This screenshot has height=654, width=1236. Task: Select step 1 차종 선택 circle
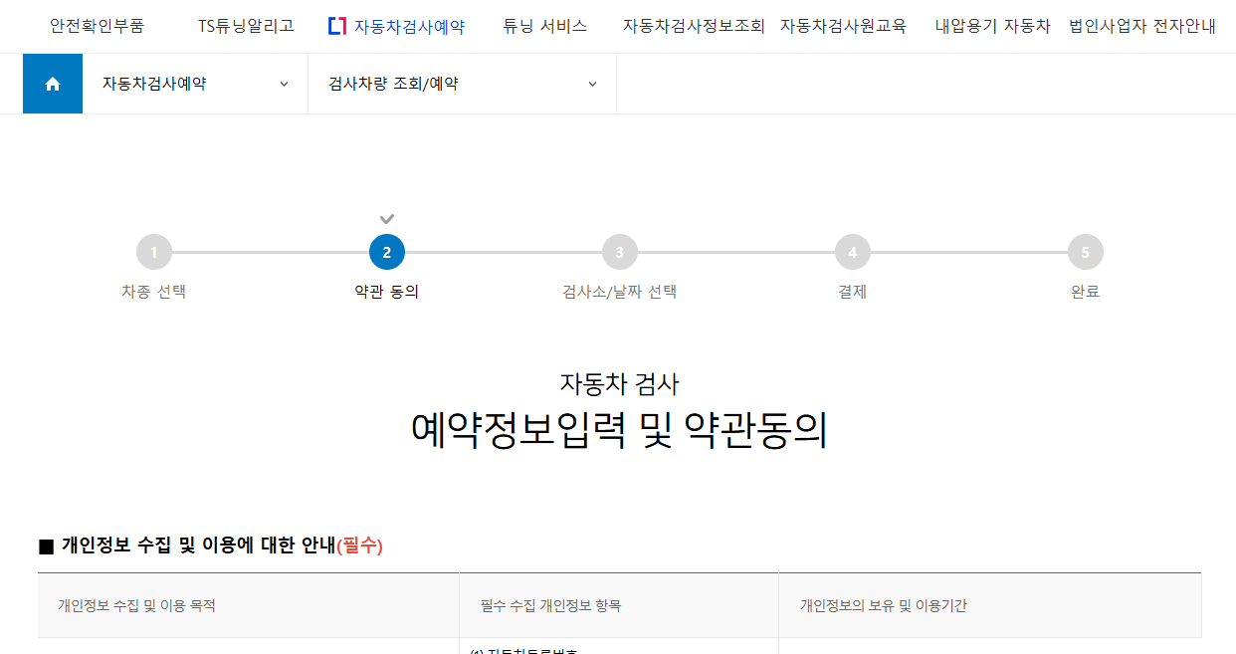[x=154, y=252]
